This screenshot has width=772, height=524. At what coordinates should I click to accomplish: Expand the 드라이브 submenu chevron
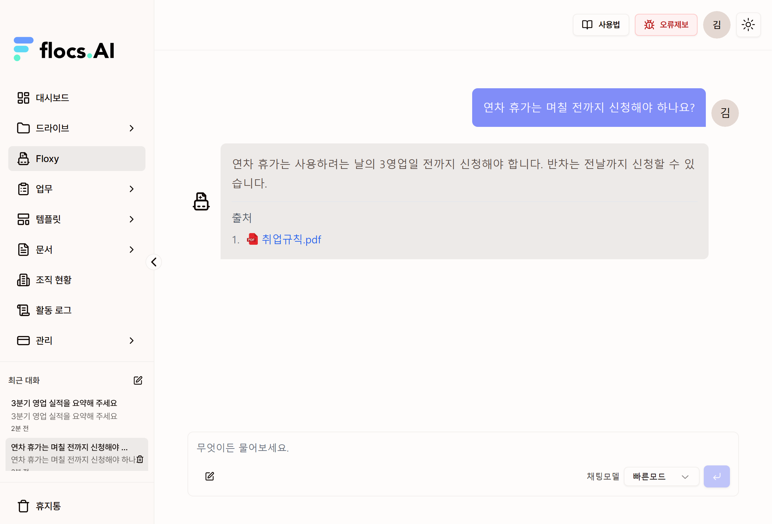click(131, 128)
